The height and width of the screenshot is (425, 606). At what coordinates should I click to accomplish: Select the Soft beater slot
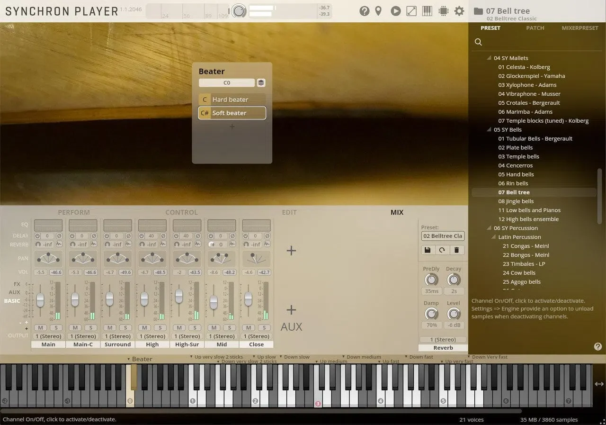(x=232, y=113)
